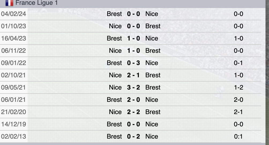Open the France Ligue 1 header
This screenshot has height=145, width=269.
pyautogui.click(x=36, y=3)
